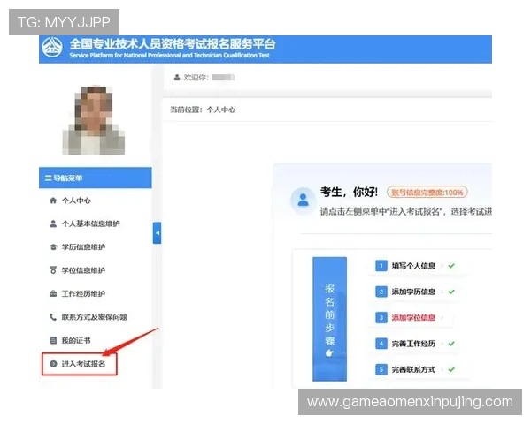Screen dimensions: 531x424
Task: Click green checkmark beside 完善工作经历
Action: click(x=451, y=344)
